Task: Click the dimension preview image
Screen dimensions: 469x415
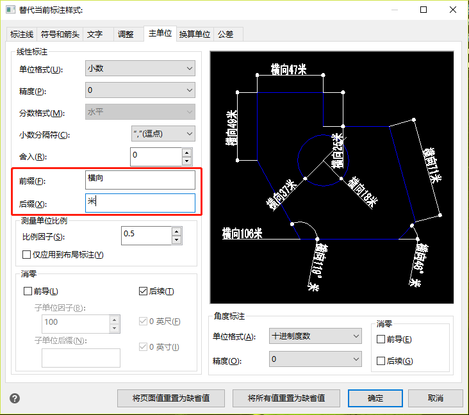Action: click(332, 177)
